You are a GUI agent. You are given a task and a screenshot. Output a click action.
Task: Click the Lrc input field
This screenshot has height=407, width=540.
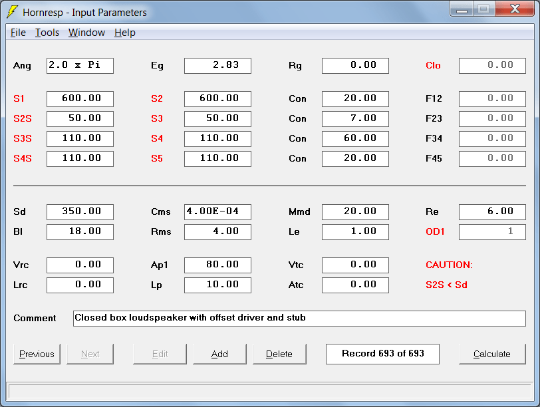(x=80, y=285)
